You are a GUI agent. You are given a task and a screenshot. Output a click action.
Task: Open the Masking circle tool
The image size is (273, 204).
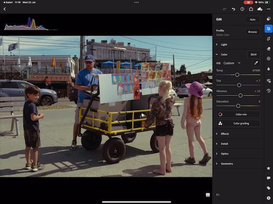pos(269,59)
